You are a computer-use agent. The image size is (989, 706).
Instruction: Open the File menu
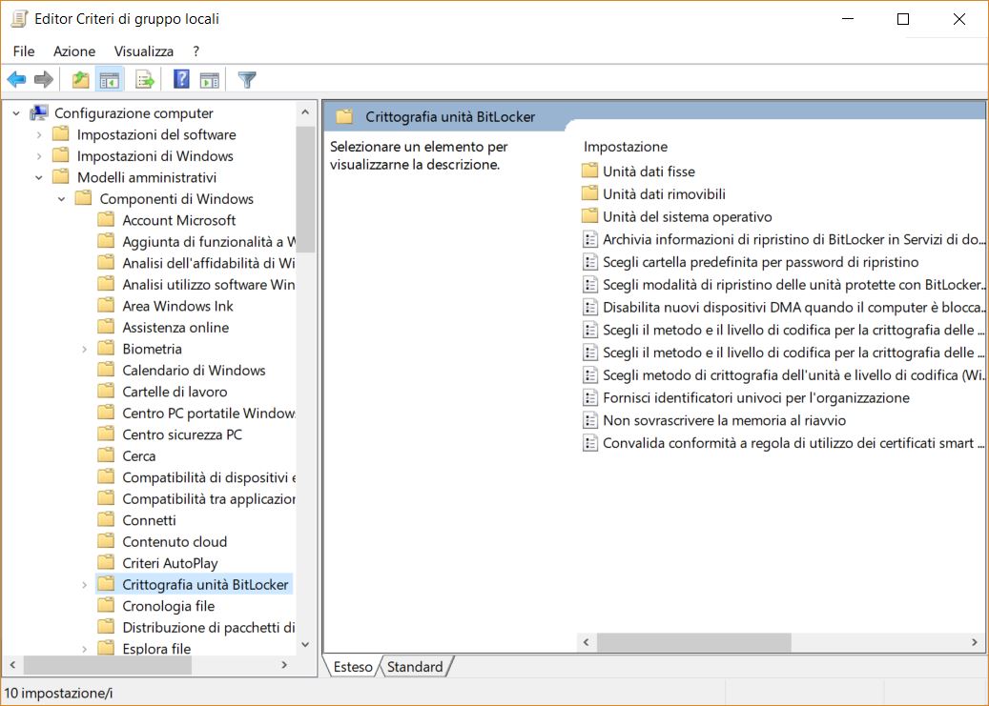coord(24,51)
